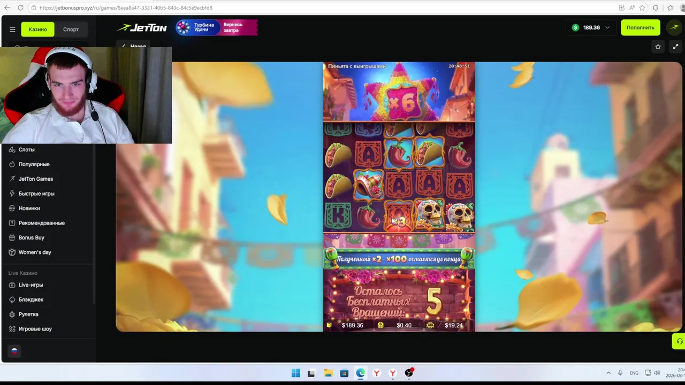Open the hamburger menu beside Казино

point(12,29)
